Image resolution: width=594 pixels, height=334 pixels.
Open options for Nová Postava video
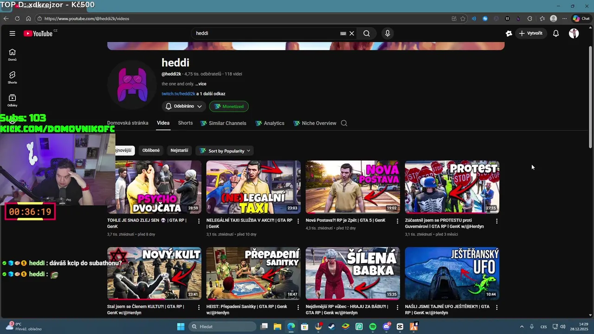pyautogui.click(x=397, y=221)
